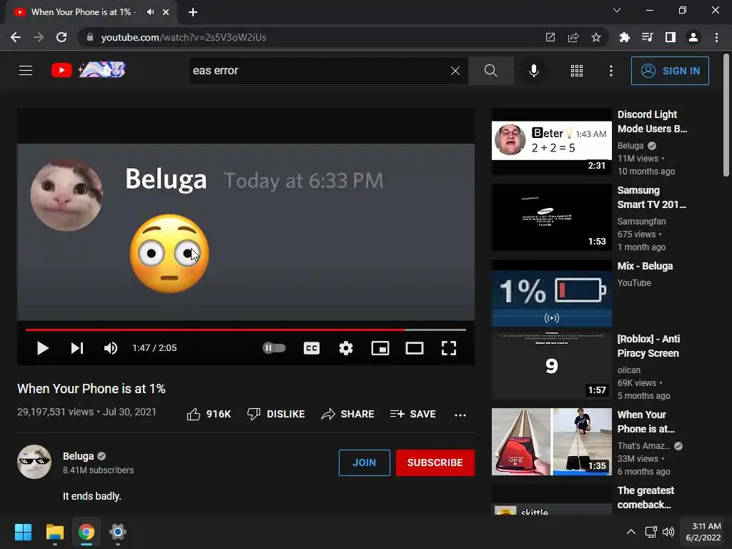Screen dimensions: 732x549
Task: Join the Beluga channel membership
Action: click(x=364, y=463)
